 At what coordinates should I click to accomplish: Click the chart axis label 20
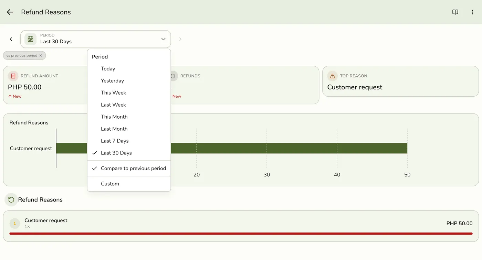click(197, 175)
